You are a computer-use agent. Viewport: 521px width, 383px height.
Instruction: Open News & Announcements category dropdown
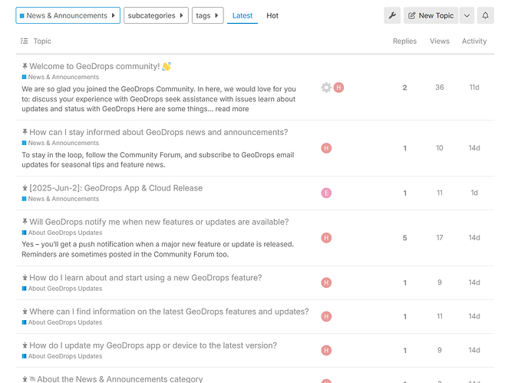coord(68,15)
